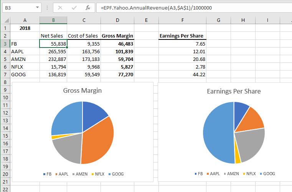Select column I header
292x192 pixels.
click(267, 20)
